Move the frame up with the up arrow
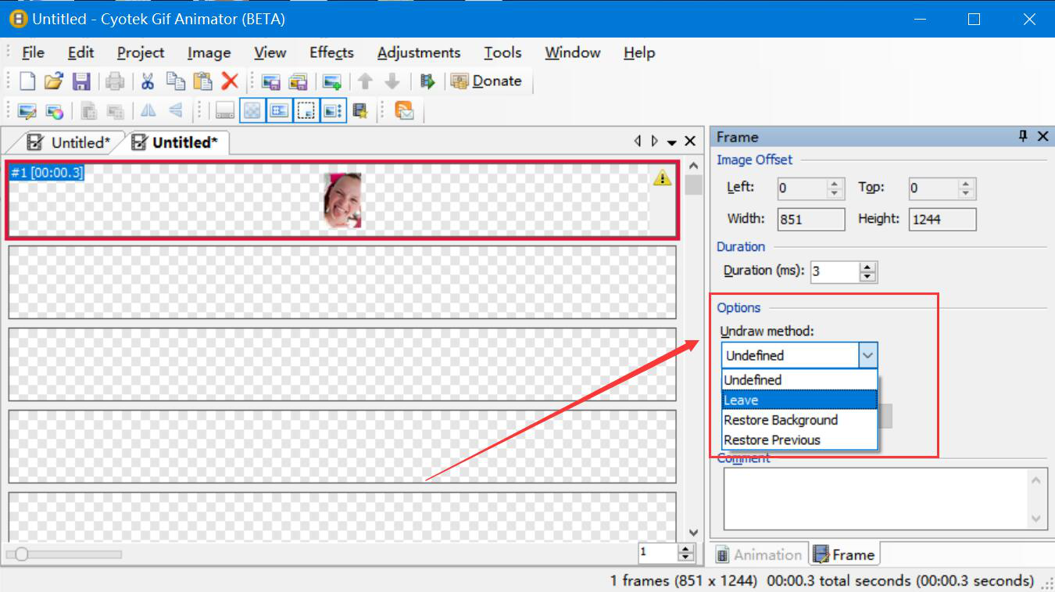The height and width of the screenshot is (592, 1055). pyautogui.click(x=365, y=81)
